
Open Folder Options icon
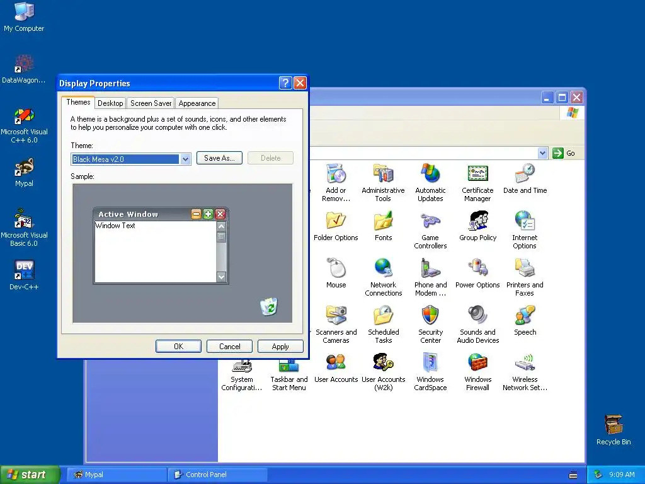(336, 226)
